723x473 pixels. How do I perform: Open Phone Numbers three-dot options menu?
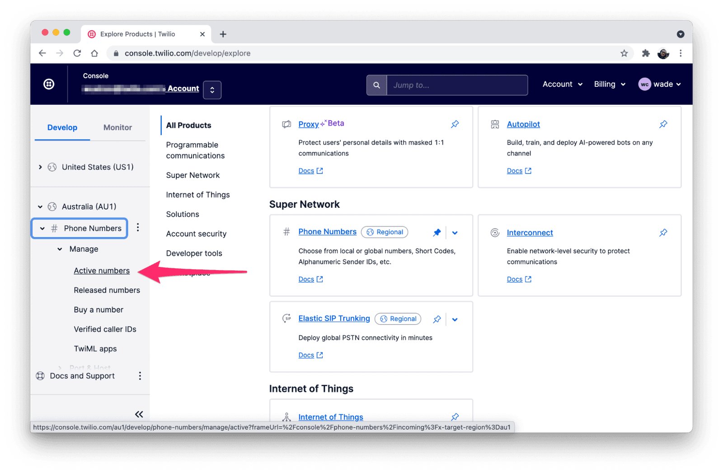click(x=138, y=228)
